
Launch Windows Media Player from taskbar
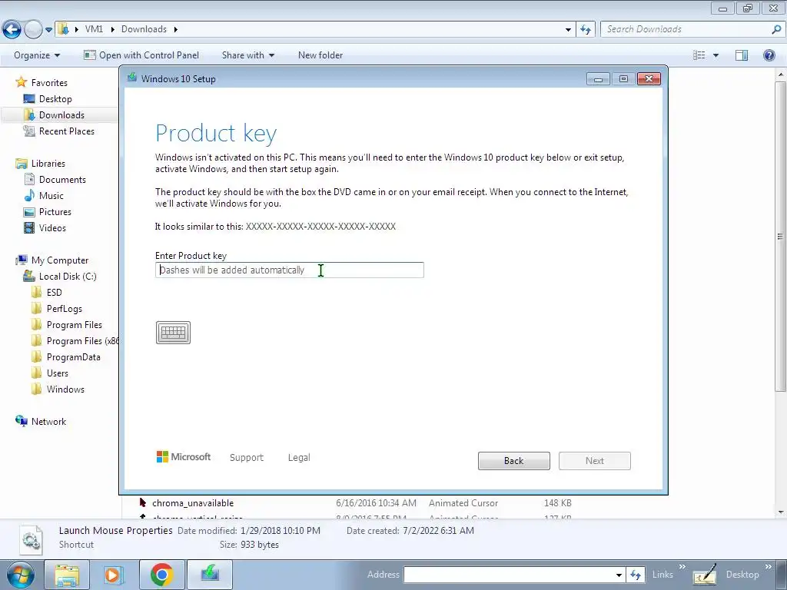tap(114, 575)
